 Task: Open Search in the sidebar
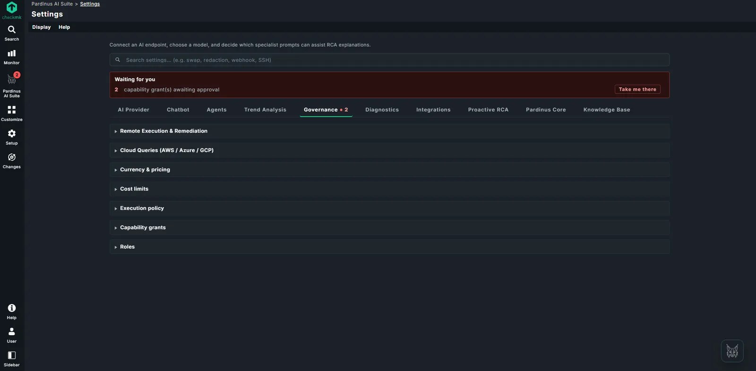(x=12, y=33)
